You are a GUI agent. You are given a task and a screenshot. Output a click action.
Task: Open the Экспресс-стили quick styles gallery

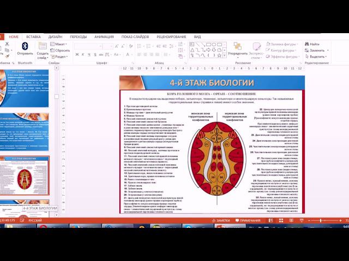256,51
